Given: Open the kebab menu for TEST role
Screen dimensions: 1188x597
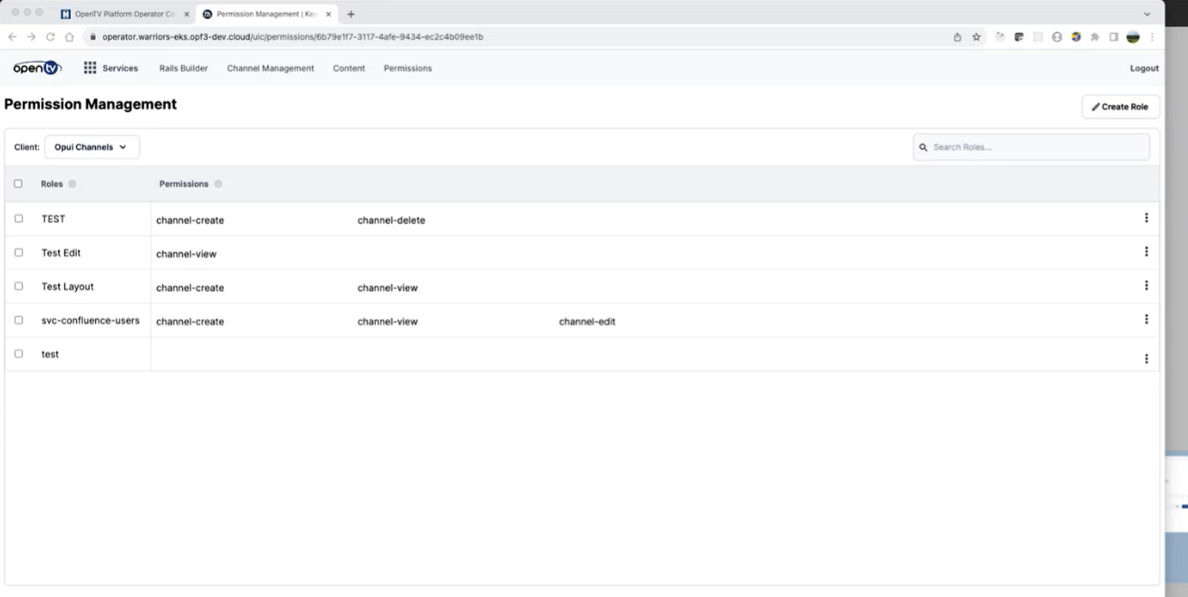Looking at the screenshot, I should (1146, 218).
